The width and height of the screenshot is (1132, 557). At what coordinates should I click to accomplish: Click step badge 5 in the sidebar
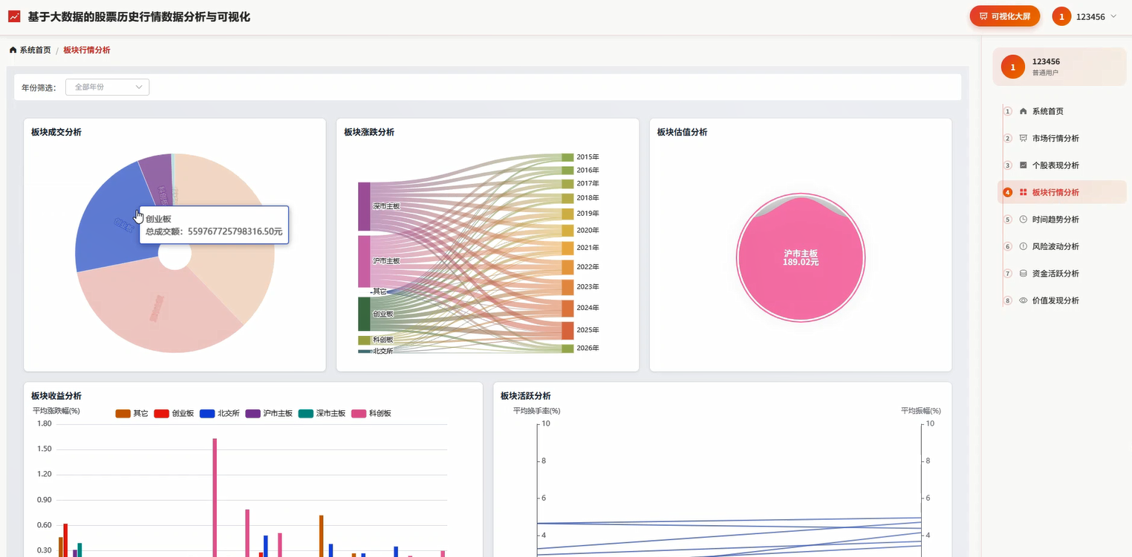pos(1008,220)
